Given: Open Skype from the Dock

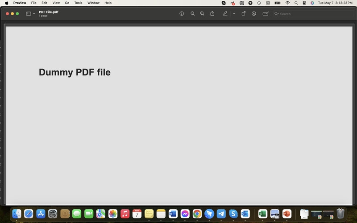Looking at the screenshot, I should [x=233, y=214].
